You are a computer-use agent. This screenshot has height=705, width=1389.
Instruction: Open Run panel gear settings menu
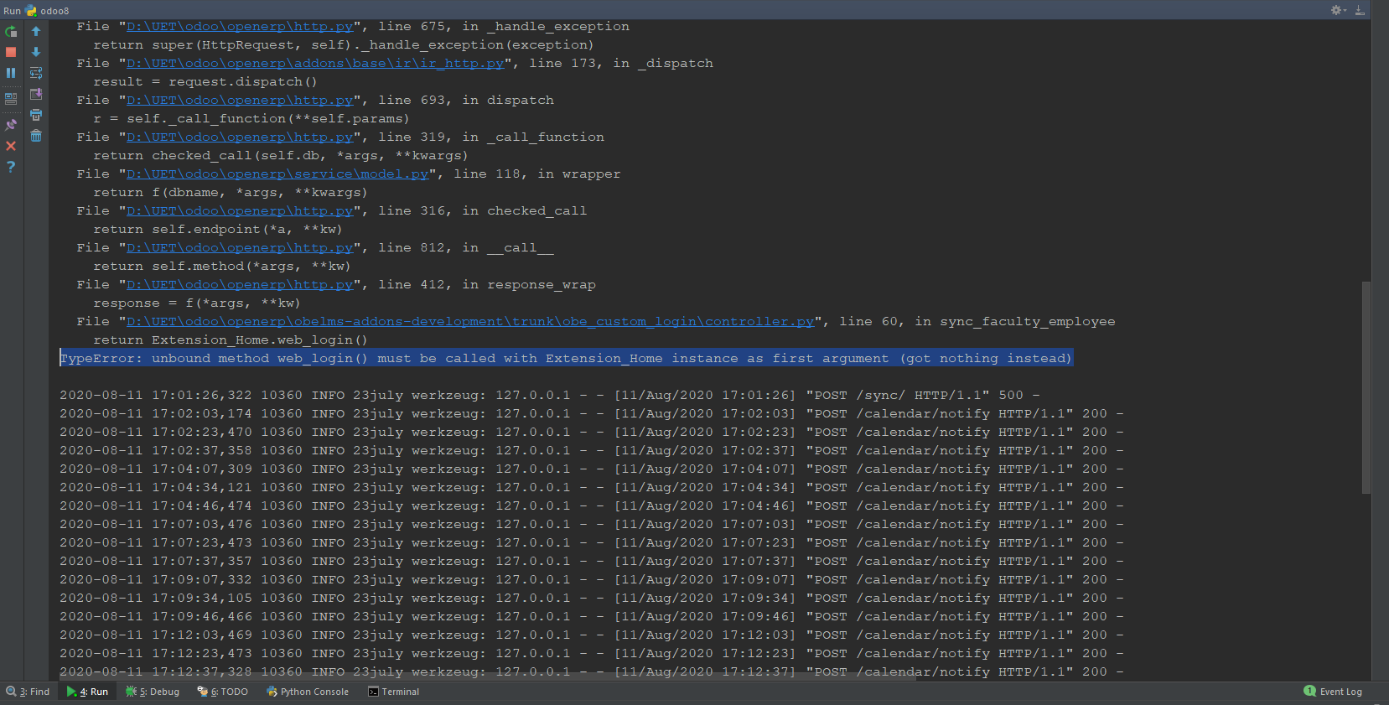tap(1338, 10)
